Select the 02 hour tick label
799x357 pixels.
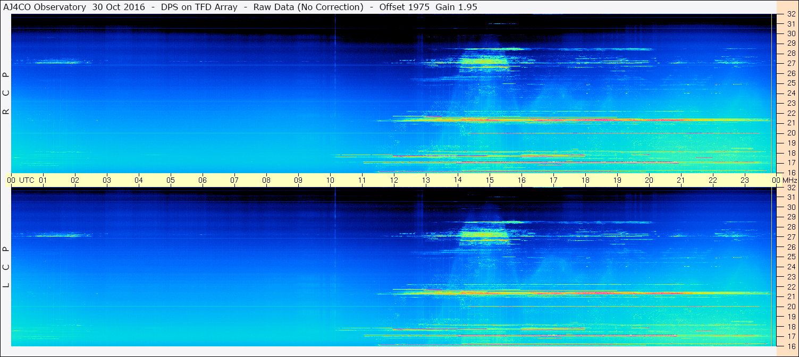[x=75, y=180]
